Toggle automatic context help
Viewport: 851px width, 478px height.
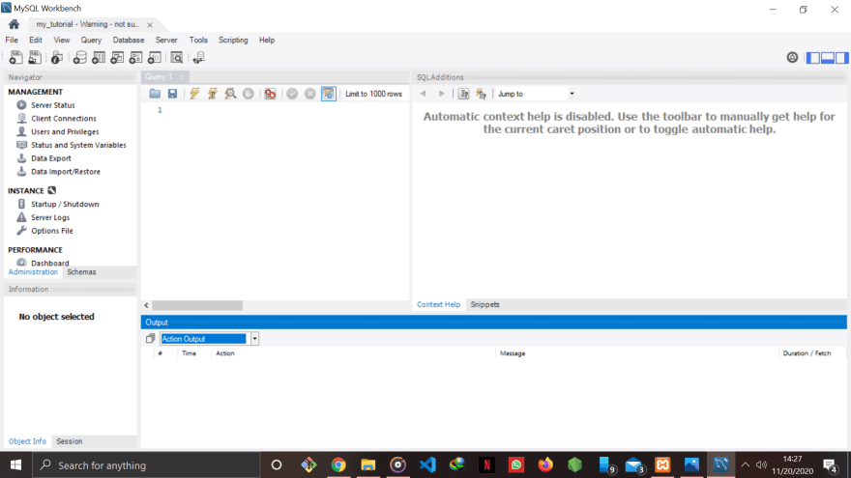[x=482, y=94]
